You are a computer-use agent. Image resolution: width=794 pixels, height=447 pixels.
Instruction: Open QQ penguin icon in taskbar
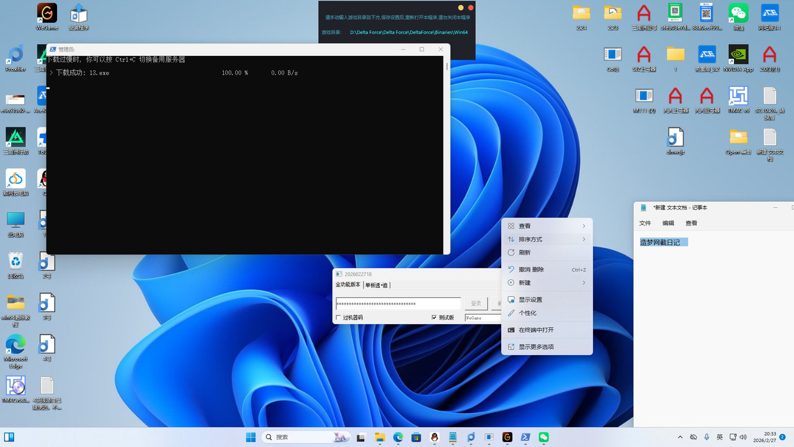435,437
